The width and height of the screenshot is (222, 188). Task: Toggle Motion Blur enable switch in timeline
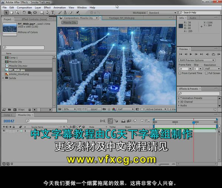[135, 121]
